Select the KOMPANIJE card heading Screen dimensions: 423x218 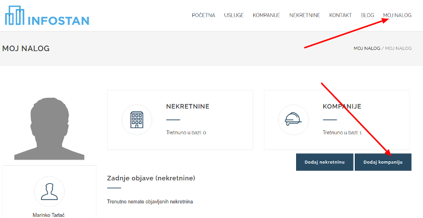click(x=342, y=106)
